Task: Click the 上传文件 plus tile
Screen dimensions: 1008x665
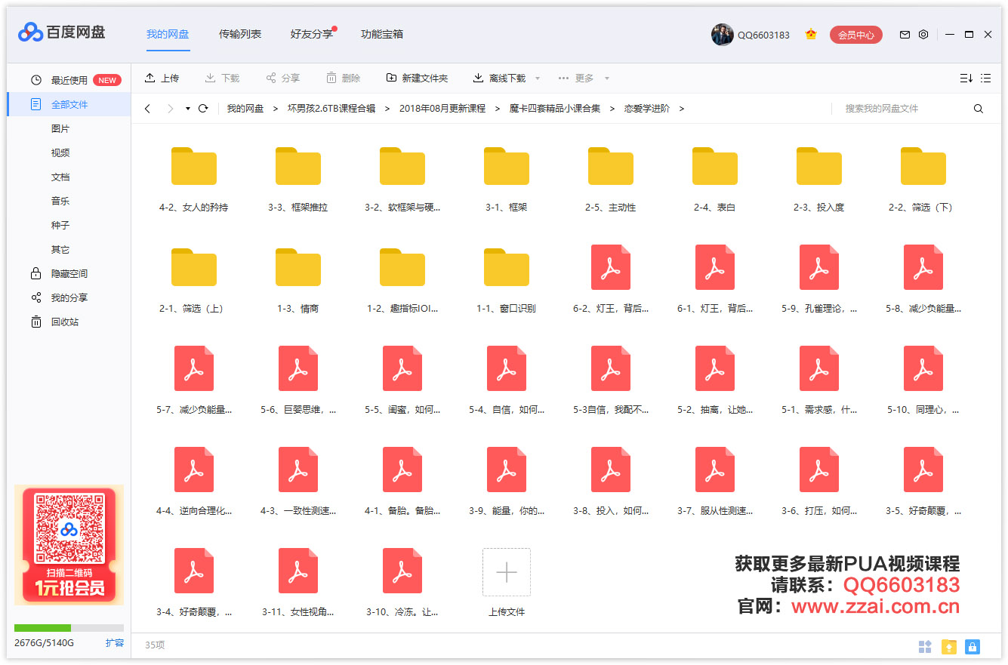Action: click(507, 572)
